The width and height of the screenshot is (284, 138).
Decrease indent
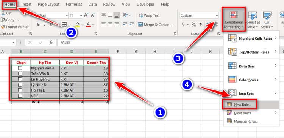(x=125, y=25)
